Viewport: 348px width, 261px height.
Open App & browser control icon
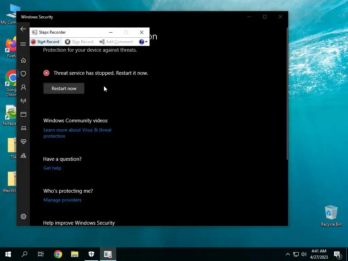point(23,114)
